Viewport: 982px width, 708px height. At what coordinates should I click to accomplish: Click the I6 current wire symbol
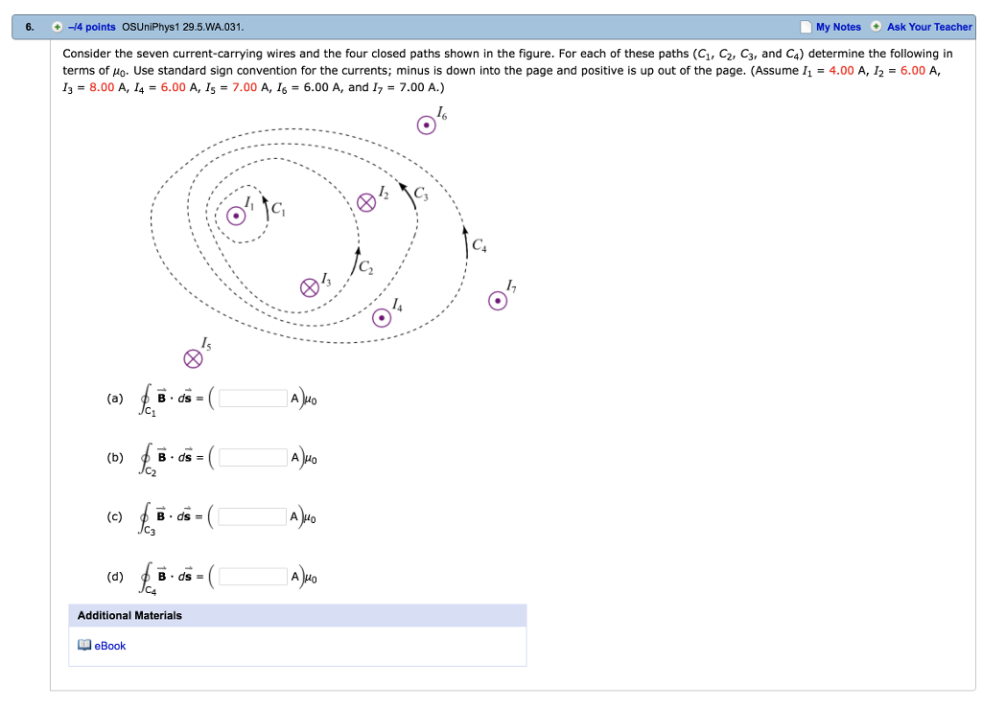[427, 126]
